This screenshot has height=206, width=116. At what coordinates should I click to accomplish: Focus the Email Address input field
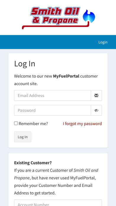coord(53,95)
